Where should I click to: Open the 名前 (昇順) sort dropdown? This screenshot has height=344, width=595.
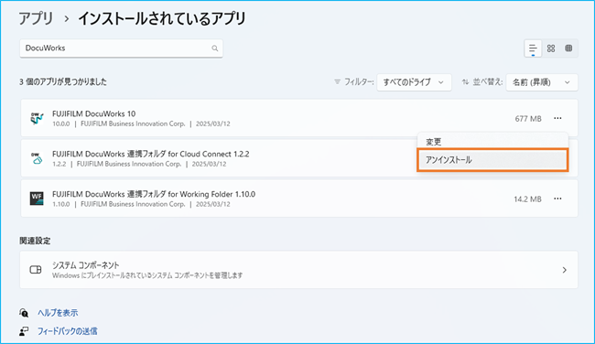click(542, 82)
